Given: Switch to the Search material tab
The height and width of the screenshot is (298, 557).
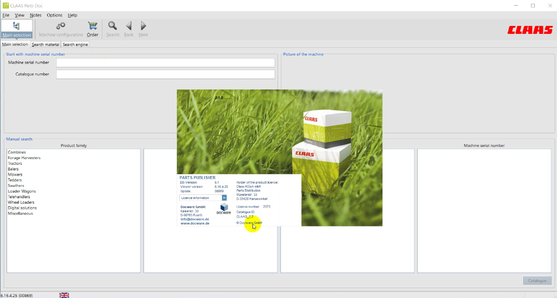Looking at the screenshot, I should click(45, 45).
